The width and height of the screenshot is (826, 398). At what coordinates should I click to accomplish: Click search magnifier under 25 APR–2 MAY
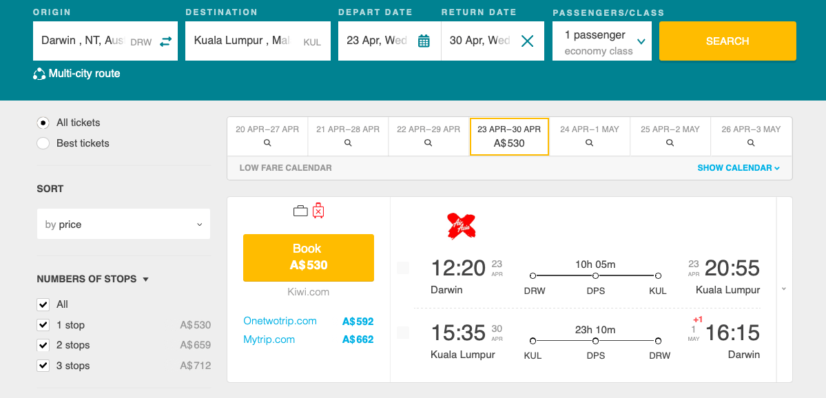click(x=670, y=143)
